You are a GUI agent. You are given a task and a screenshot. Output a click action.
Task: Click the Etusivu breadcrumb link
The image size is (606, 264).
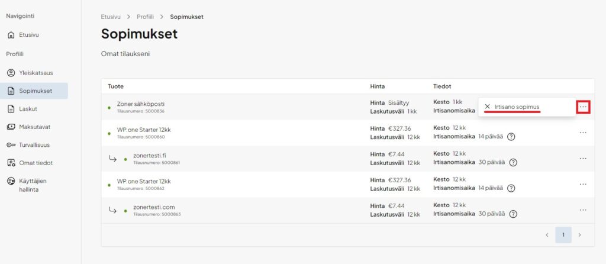(111, 17)
